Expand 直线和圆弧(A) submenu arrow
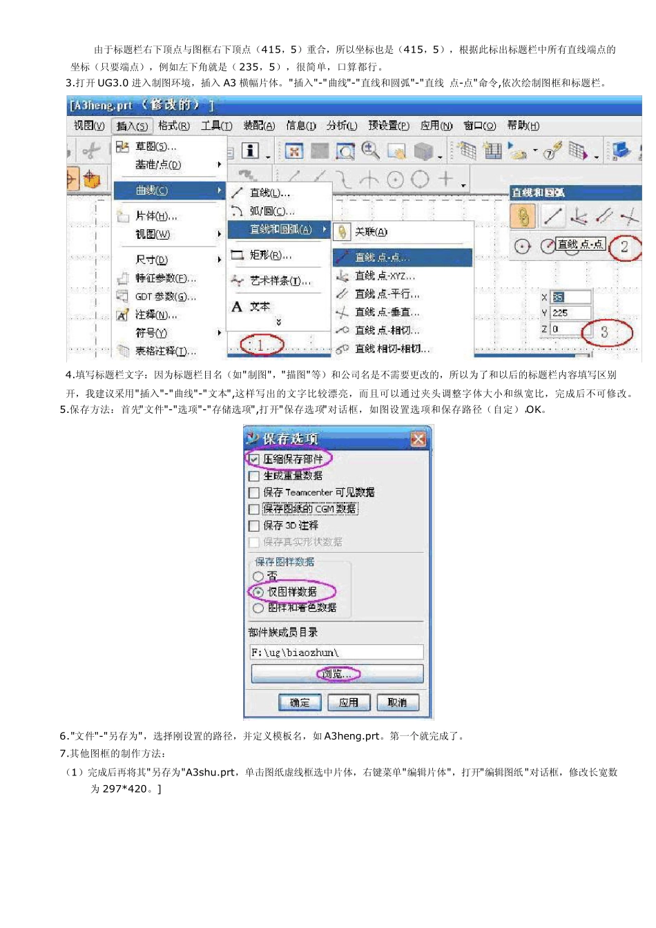Image resolution: width=656 pixels, height=928 pixels. 325,229
